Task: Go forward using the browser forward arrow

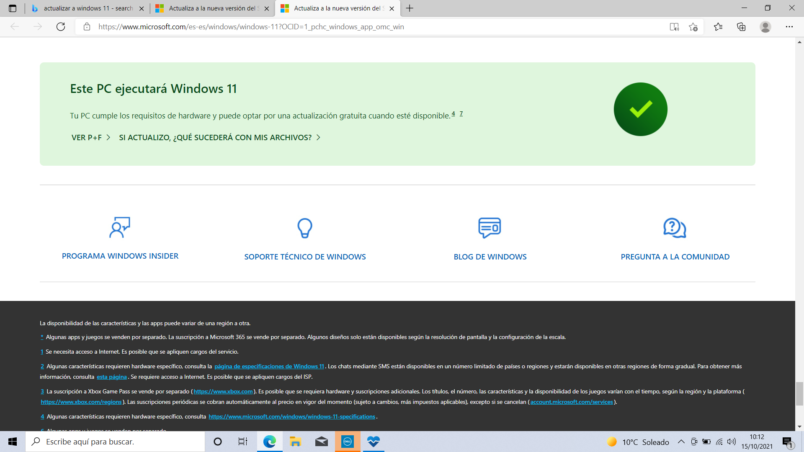Action: point(38,27)
